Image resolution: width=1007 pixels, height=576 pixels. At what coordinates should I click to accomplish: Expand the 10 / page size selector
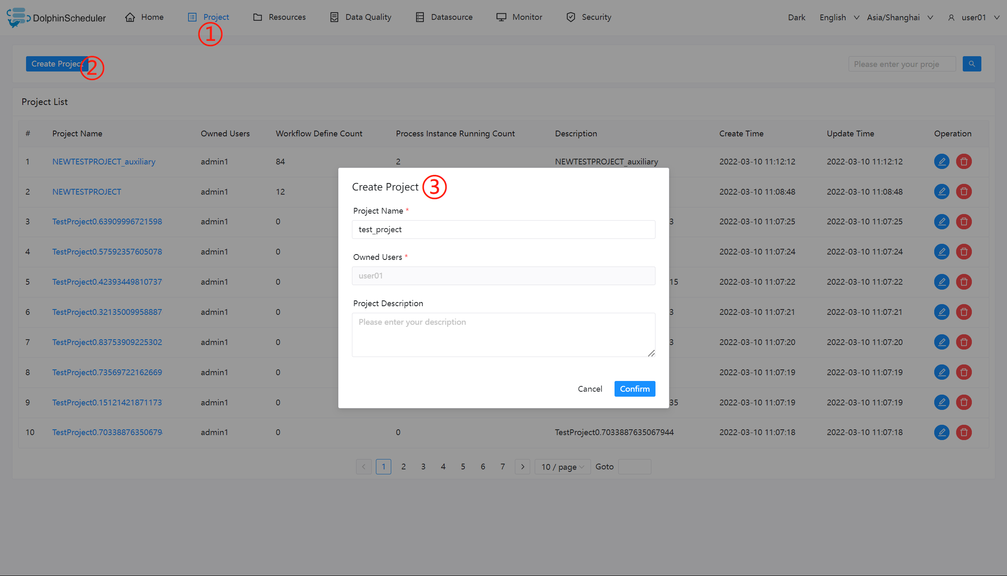click(562, 467)
